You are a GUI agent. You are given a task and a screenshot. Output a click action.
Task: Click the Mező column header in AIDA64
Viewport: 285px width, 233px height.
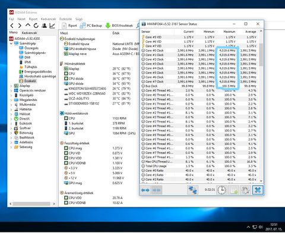(x=64, y=33)
